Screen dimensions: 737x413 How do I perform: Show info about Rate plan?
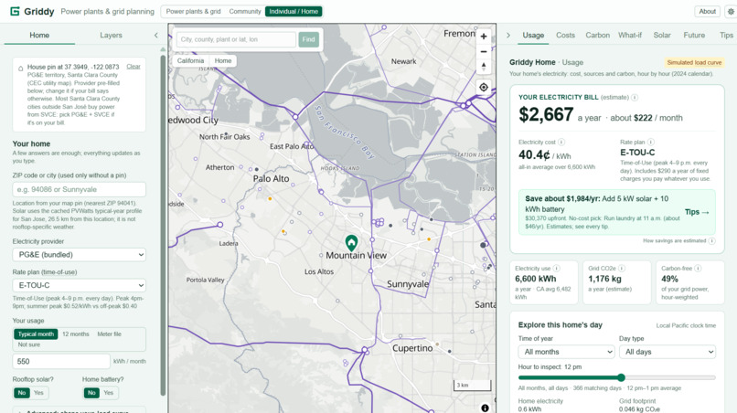tap(650, 142)
